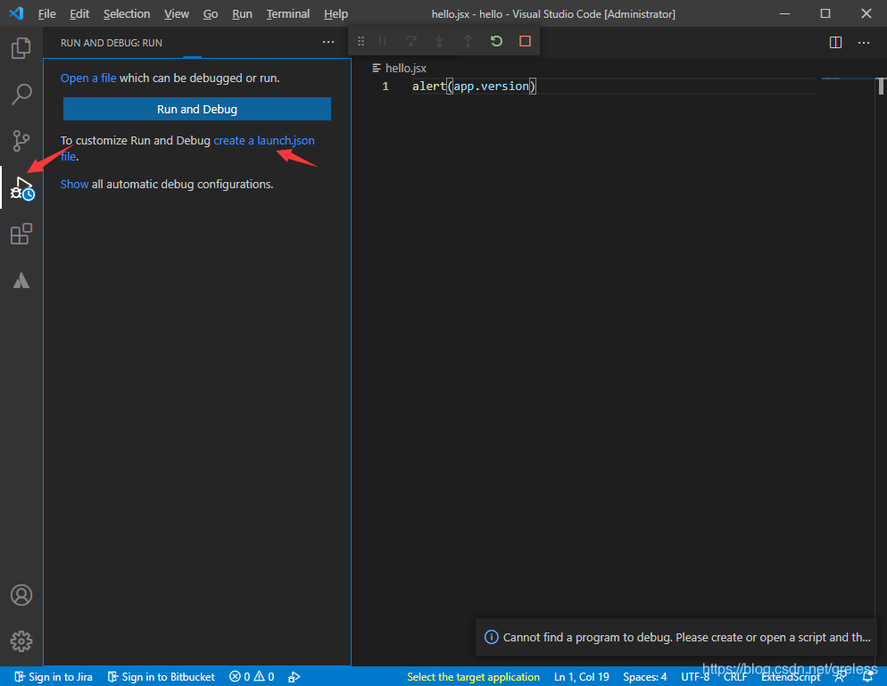Click the code line alert(app.version)
The width and height of the screenshot is (887, 686).
coord(474,86)
